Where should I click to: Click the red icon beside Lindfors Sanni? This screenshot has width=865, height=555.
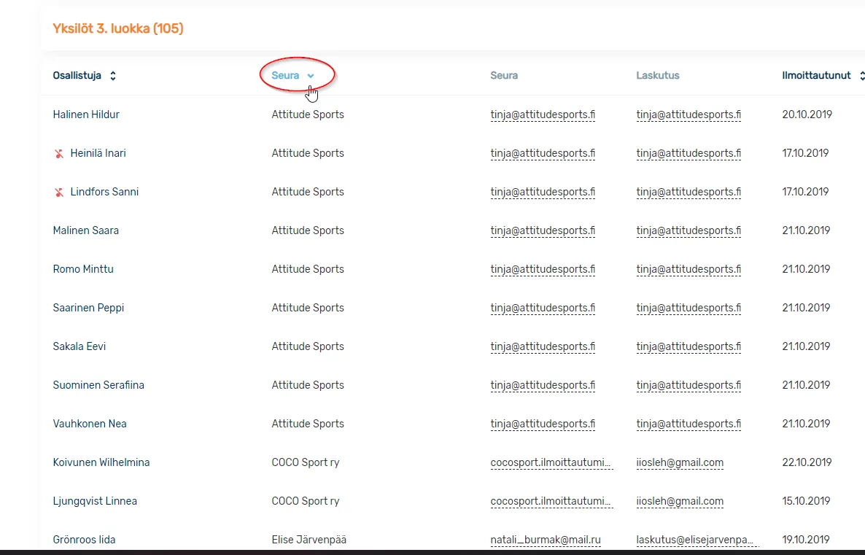point(58,192)
